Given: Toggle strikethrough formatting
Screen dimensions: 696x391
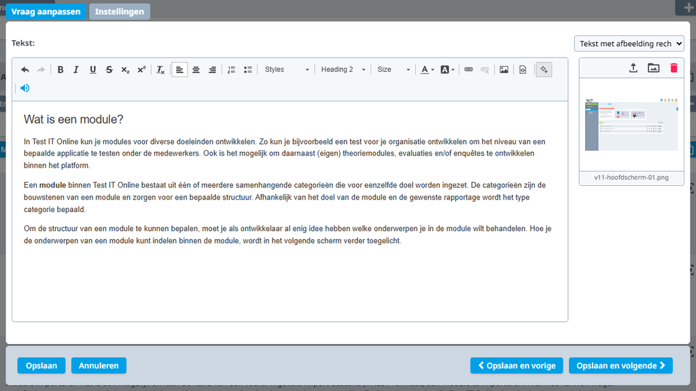Looking at the screenshot, I should point(109,70).
